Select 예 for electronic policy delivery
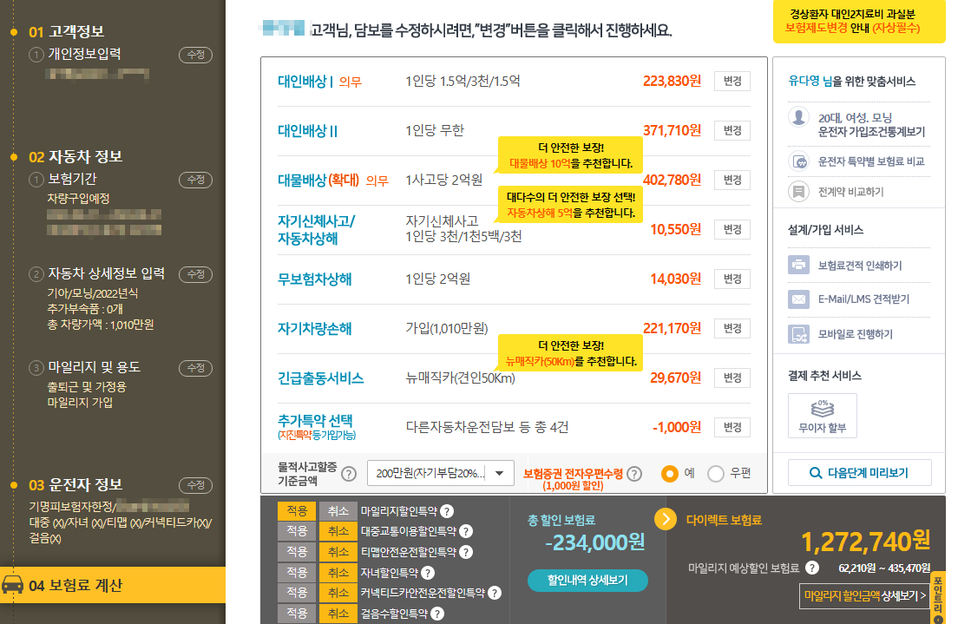The image size is (958, 624). pos(669,474)
